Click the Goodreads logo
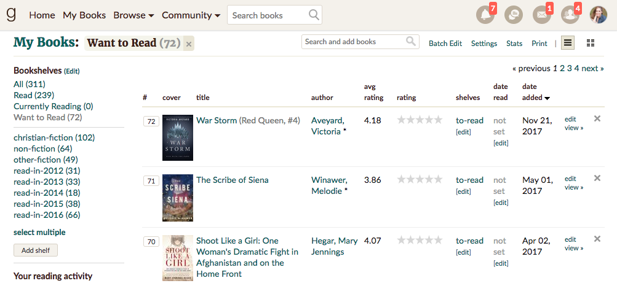The image size is (617, 286). click(12, 14)
